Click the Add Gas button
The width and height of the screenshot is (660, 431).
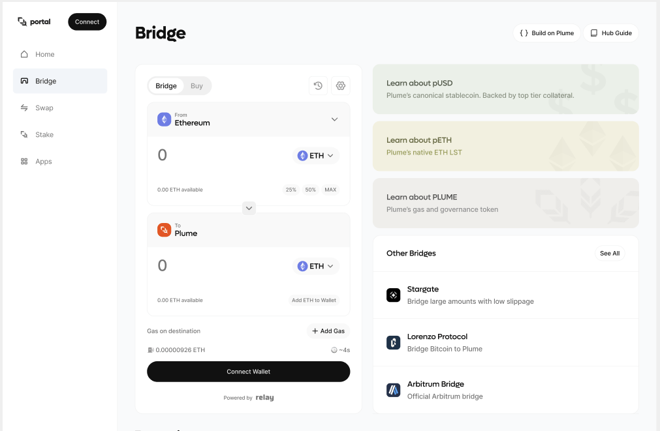click(328, 331)
